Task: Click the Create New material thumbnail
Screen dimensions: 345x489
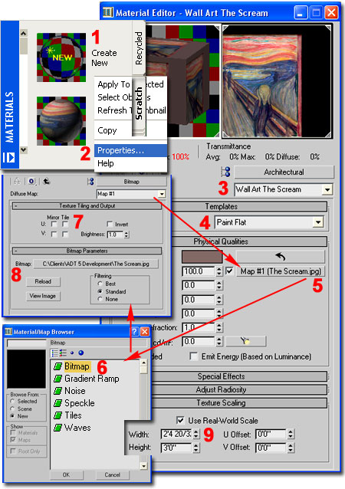Action: pos(61,57)
